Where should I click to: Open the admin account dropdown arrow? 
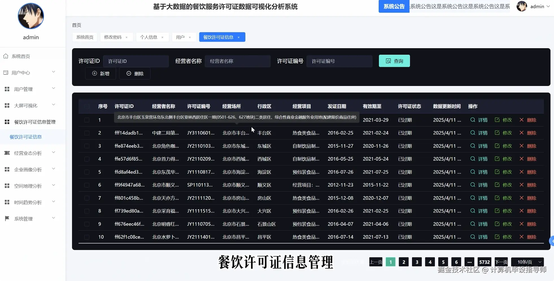click(548, 6)
